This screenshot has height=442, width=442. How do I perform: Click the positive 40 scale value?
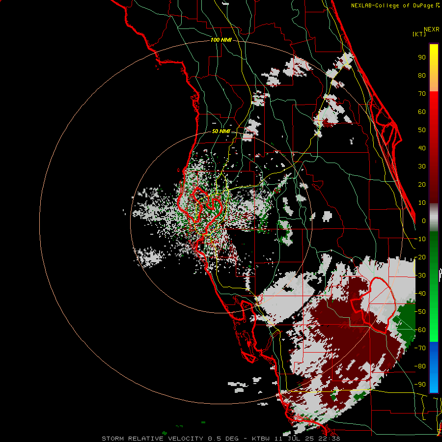pos(422,148)
